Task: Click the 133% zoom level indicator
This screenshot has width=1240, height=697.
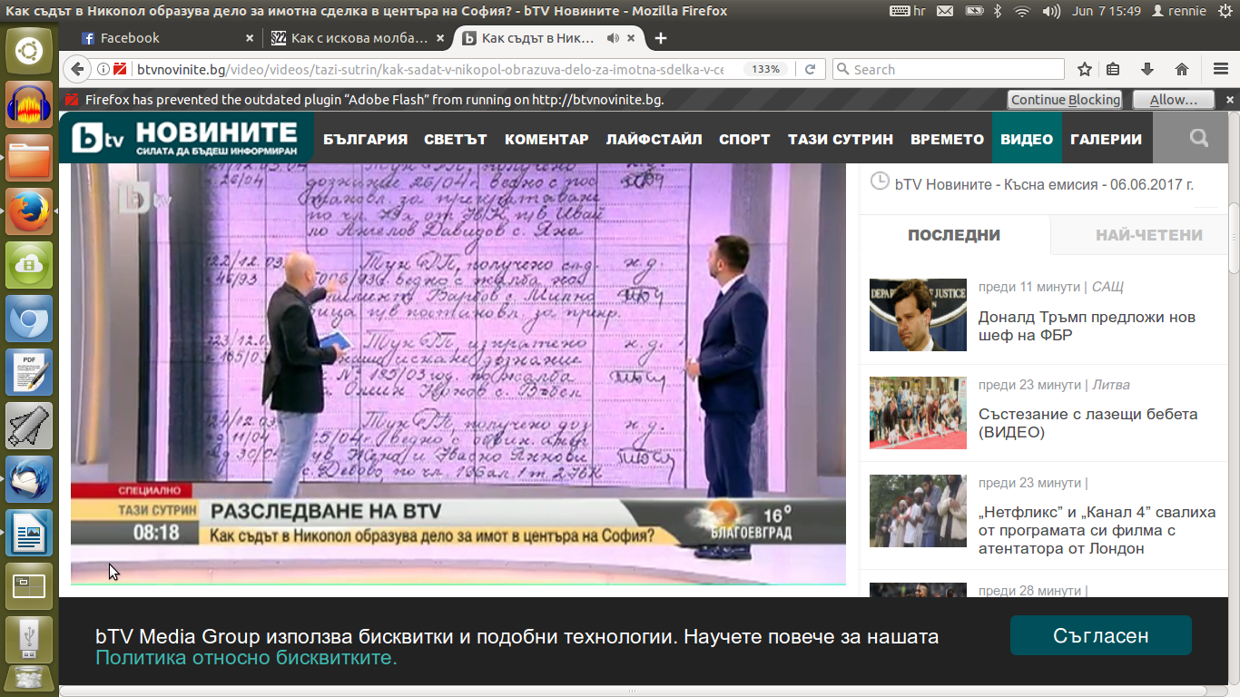Action: (765, 69)
